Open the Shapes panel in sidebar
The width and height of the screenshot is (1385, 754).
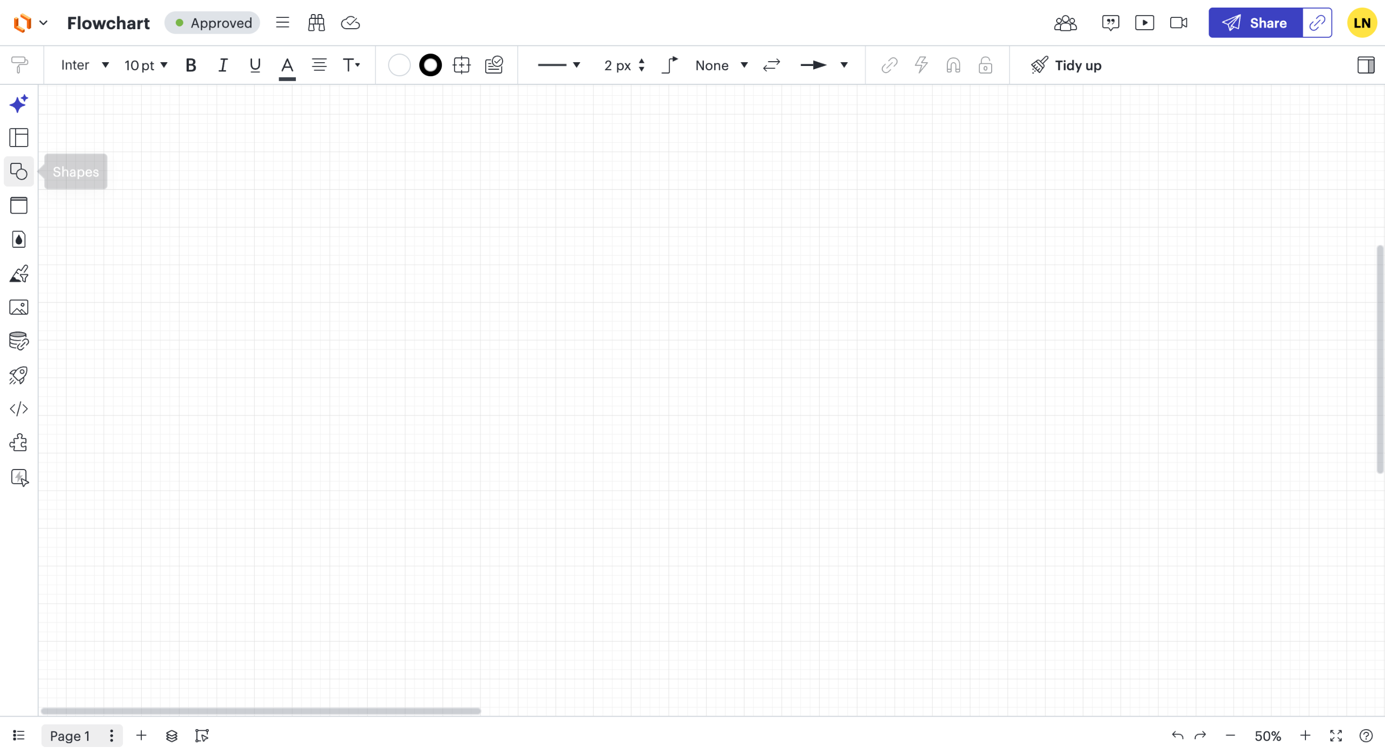click(18, 172)
